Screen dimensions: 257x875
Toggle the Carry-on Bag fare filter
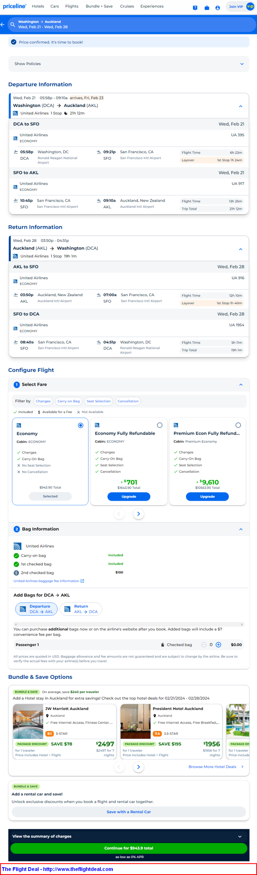tap(69, 401)
